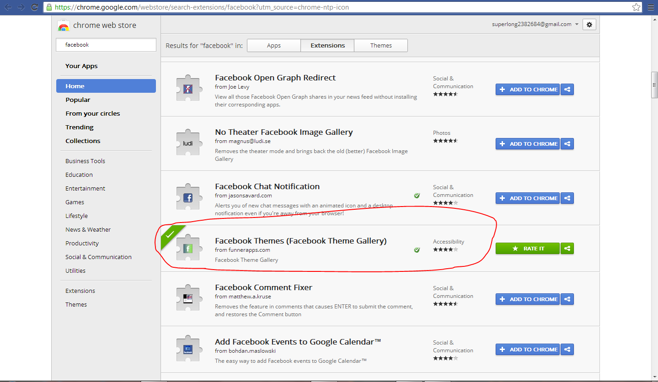The height and width of the screenshot is (382, 658).
Task: Click the browser forward arrow
Action: tap(21, 7)
